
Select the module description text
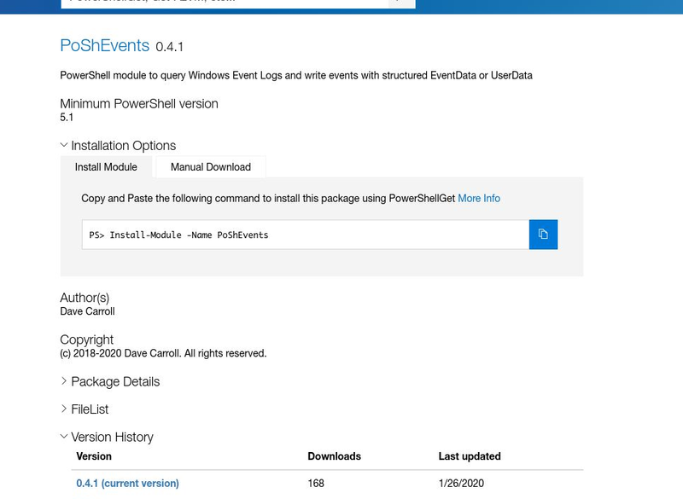296,75
